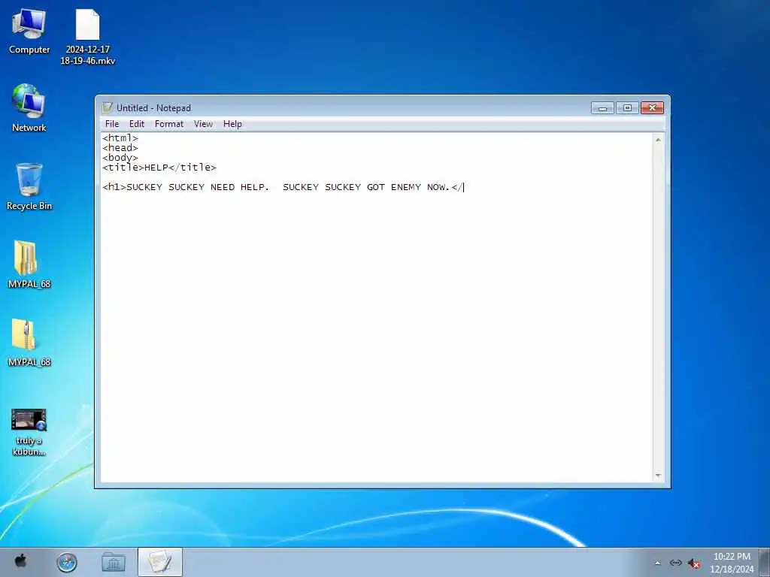770x577 pixels.
Task: Open the Computer desktop icon
Action: (x=29, y=32)
